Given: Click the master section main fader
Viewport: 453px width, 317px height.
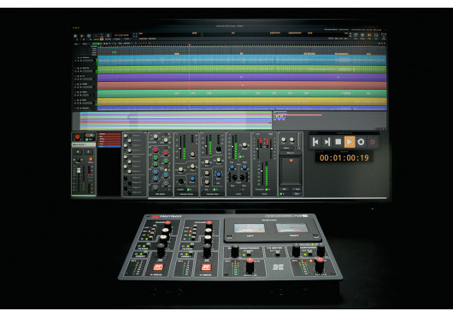Looking at the screenshot, I should [262, 171].
